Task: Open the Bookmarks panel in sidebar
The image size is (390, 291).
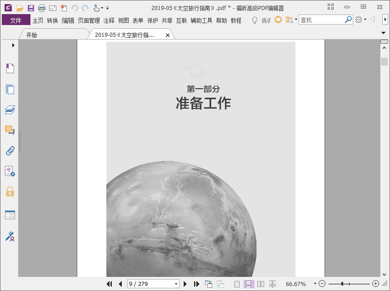Action: coord(10,69)
